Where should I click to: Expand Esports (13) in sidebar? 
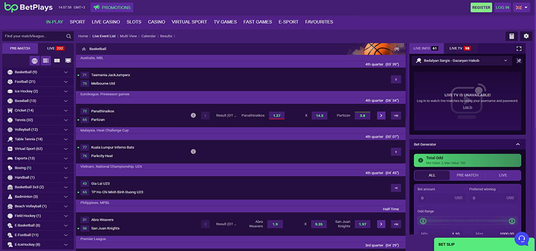37,158
